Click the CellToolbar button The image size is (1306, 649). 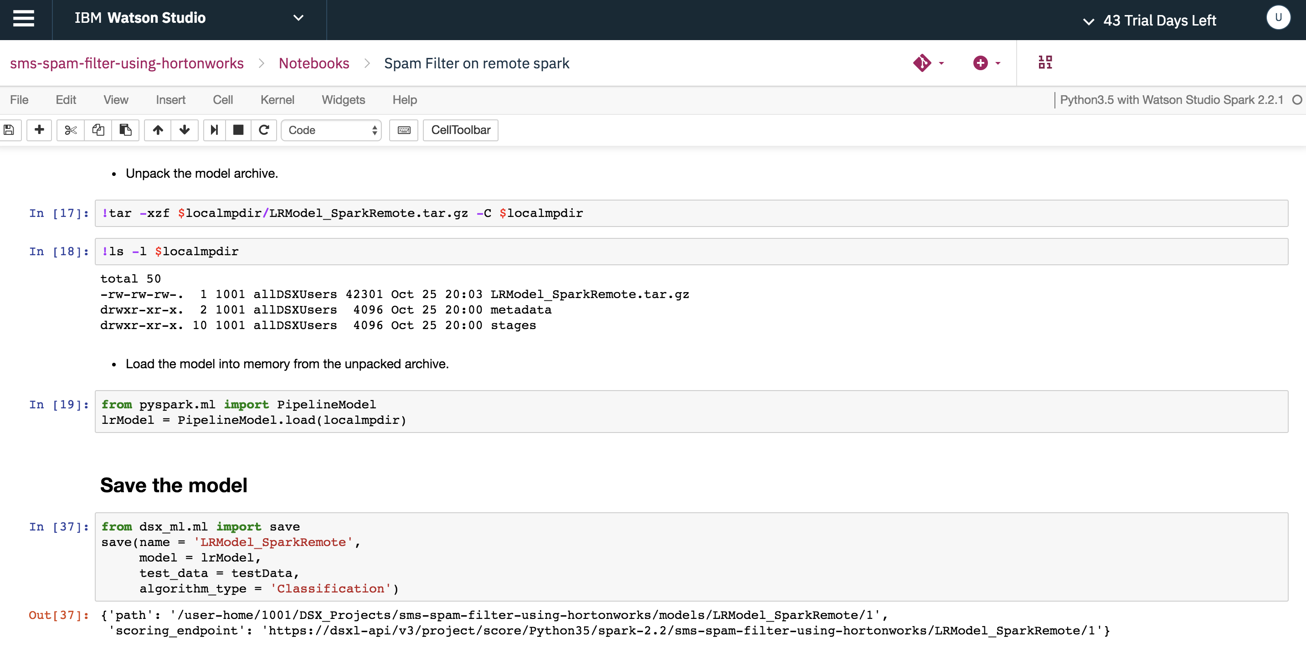460,130
